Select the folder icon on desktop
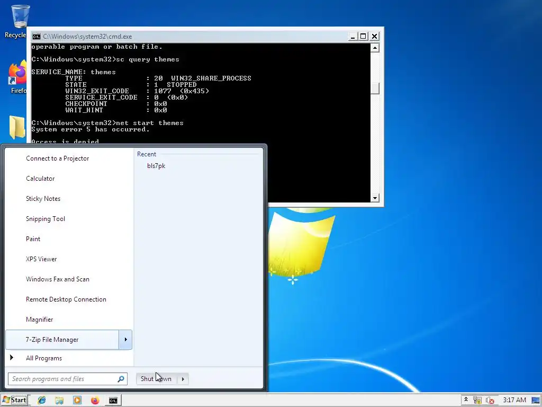Screen dimensions: 542x407 coord(17,127)
